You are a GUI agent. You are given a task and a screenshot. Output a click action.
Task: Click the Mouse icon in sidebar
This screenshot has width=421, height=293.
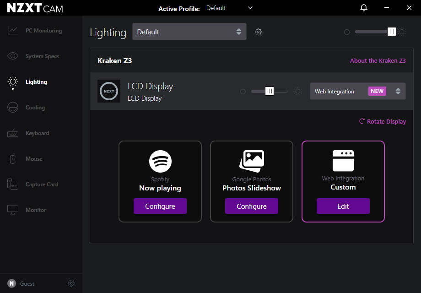click(13, 159)
